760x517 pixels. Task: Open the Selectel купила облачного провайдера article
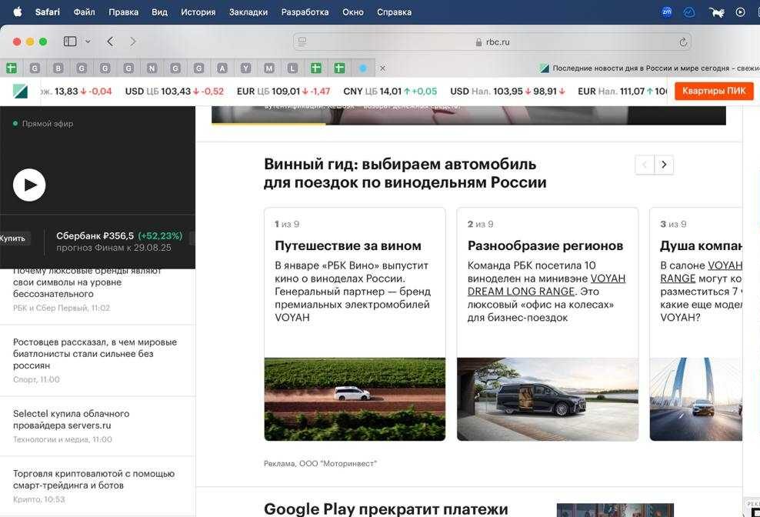point(72,419)
